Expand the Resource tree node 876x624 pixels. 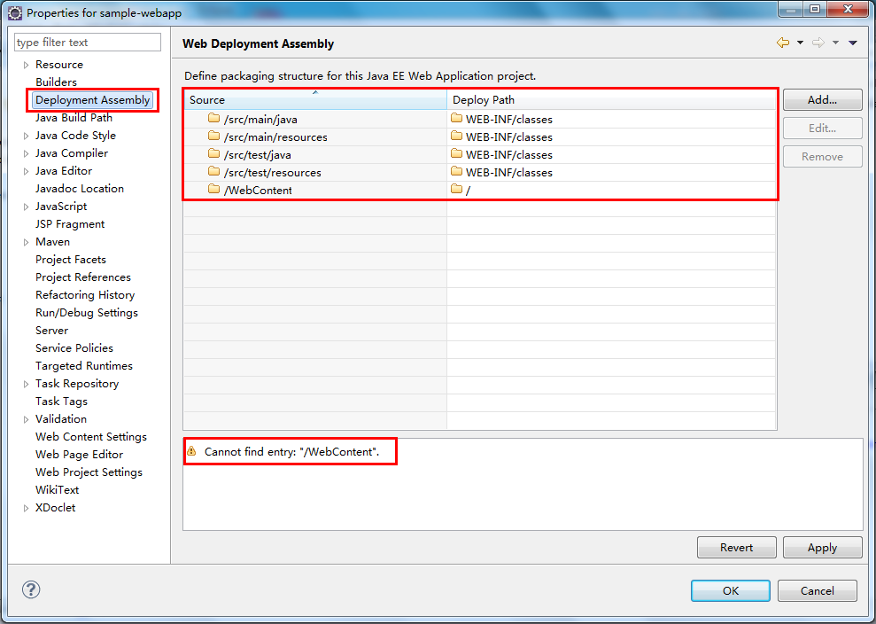[27, 65]
